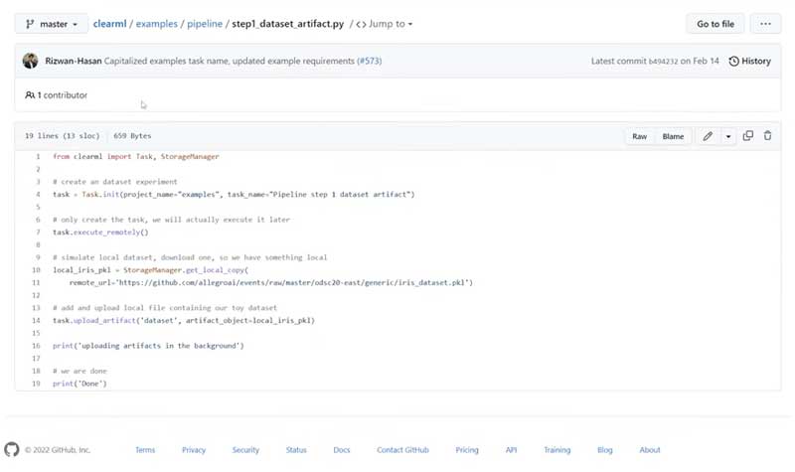Click the History clock icon
795x472 pixels.
[733, 62]
